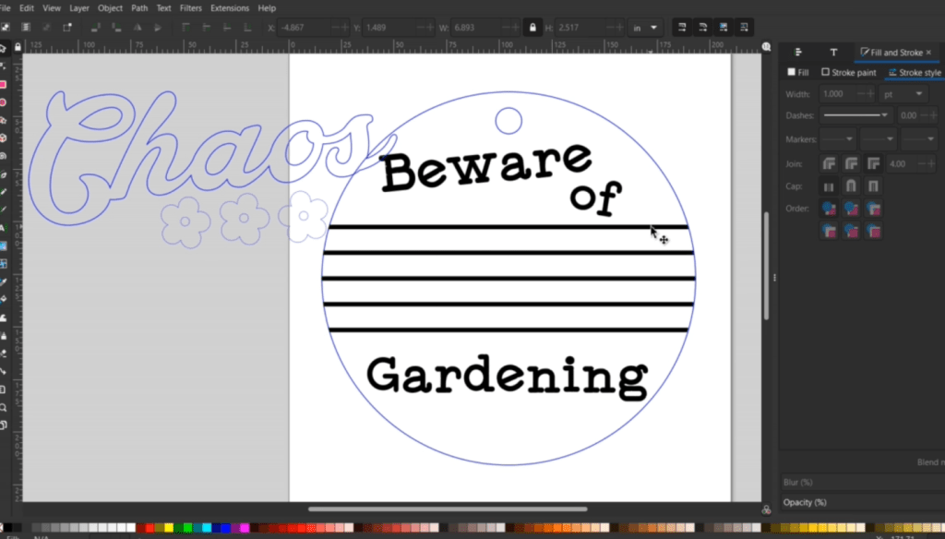This screenshot has height=539, width=945.
Task: Expand the start Markers dropdown
Action: point(838,139)
